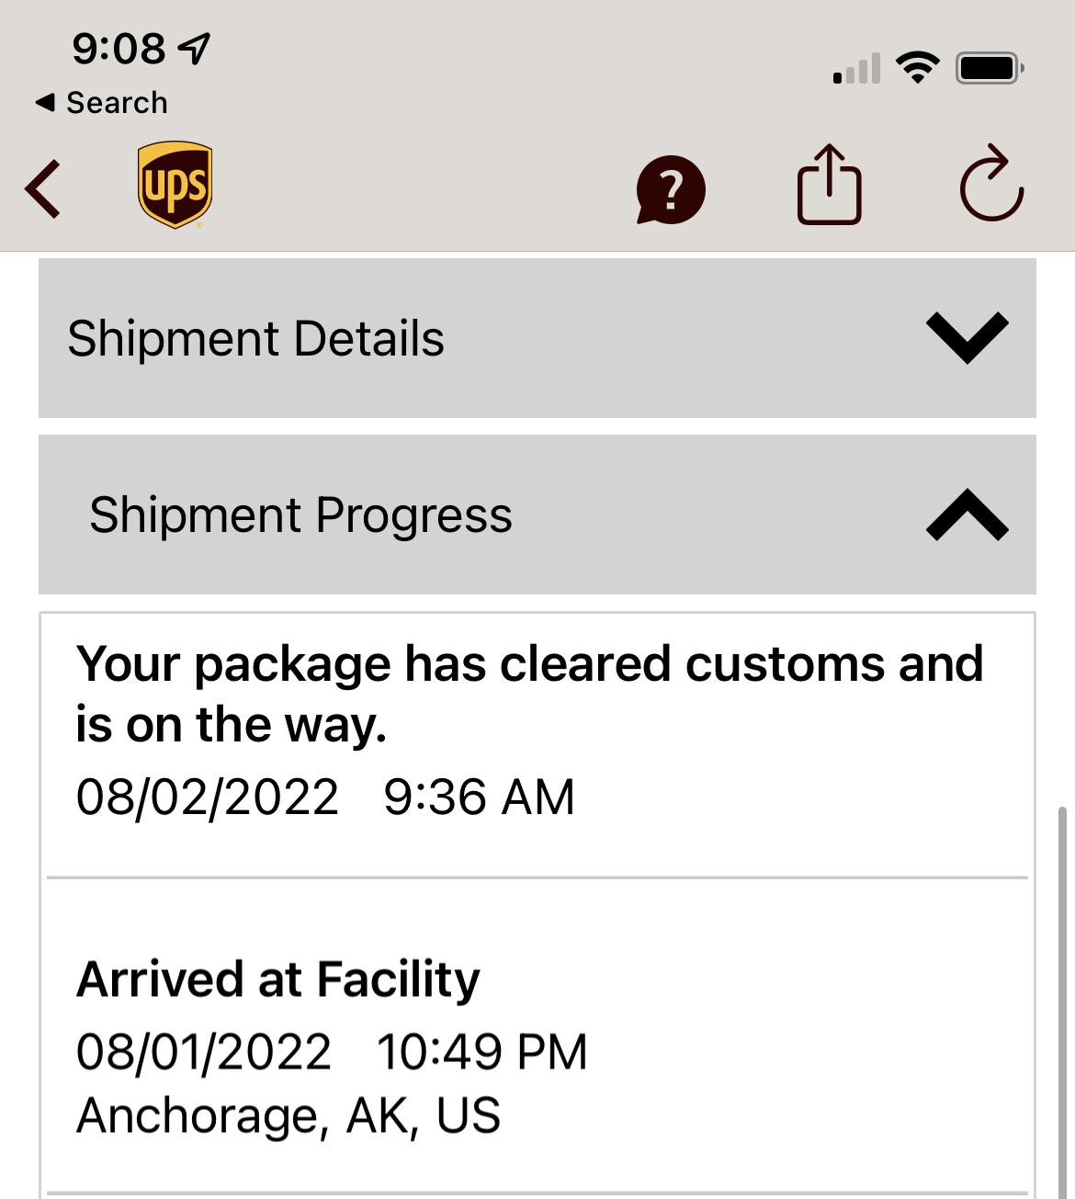Tap the Wi-Fi status icon

coord(917,68)
